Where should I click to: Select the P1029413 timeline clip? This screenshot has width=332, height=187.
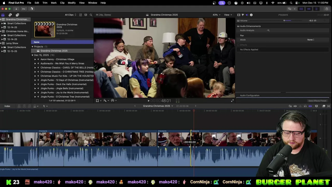coord(19,148)
